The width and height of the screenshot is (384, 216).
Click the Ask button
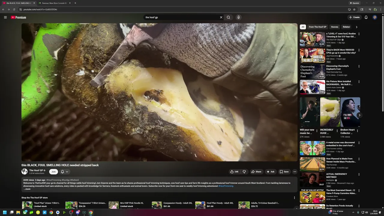(270, 172)
